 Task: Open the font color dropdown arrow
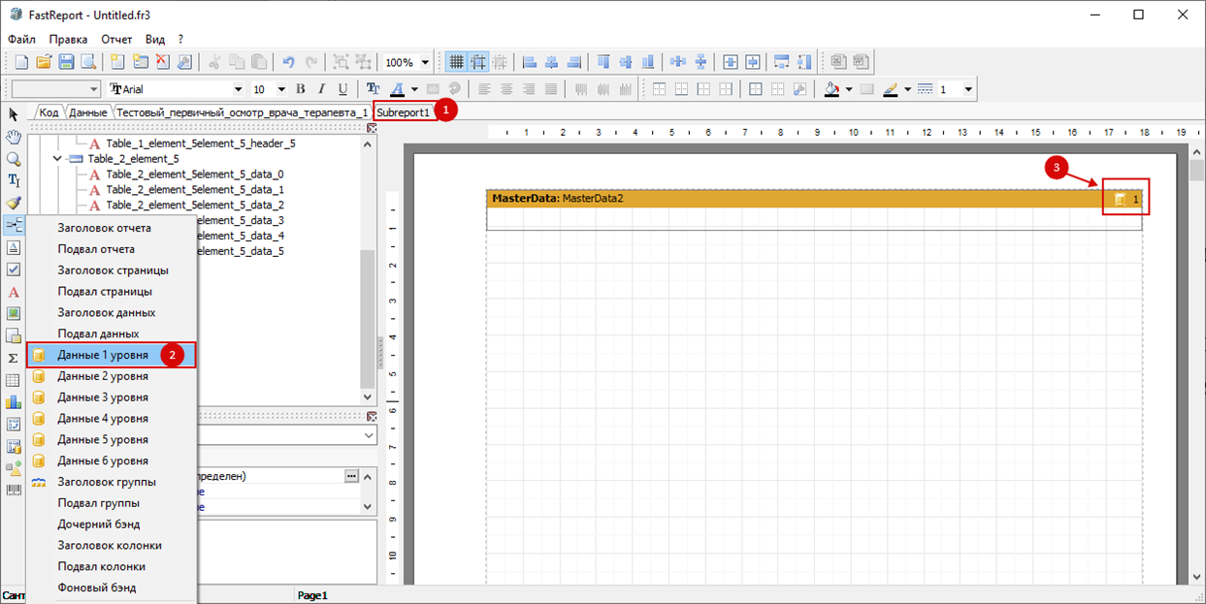pyautogui.click(x=413, y=89)
